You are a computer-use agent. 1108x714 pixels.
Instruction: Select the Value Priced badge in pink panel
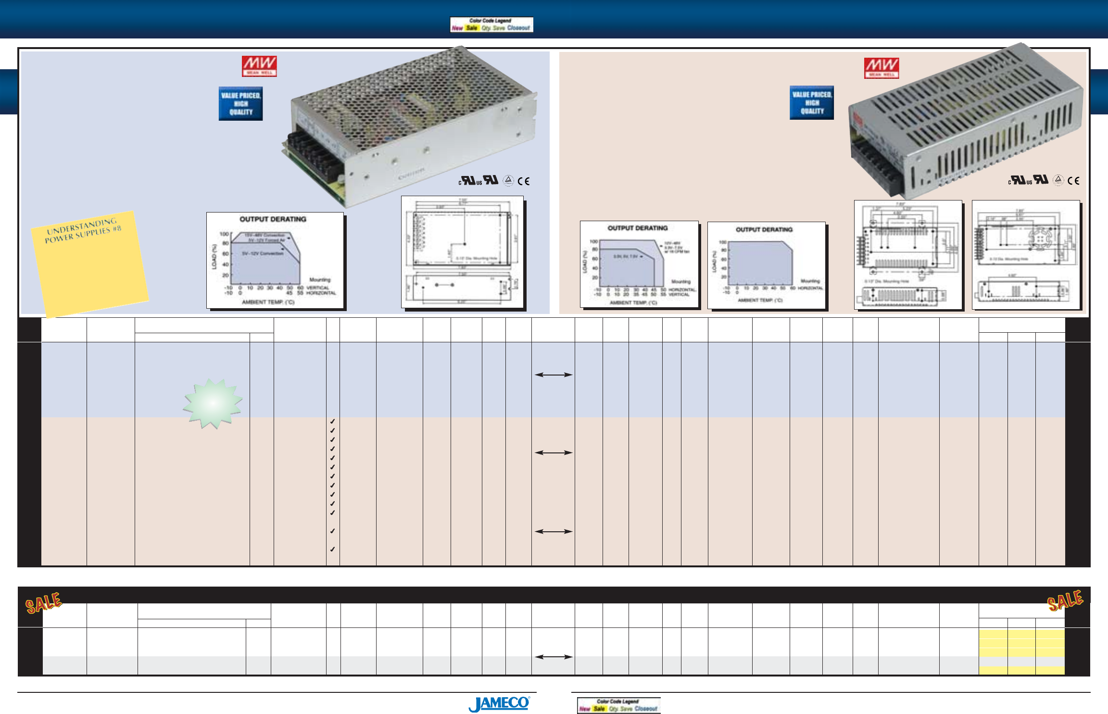[812, 102]
